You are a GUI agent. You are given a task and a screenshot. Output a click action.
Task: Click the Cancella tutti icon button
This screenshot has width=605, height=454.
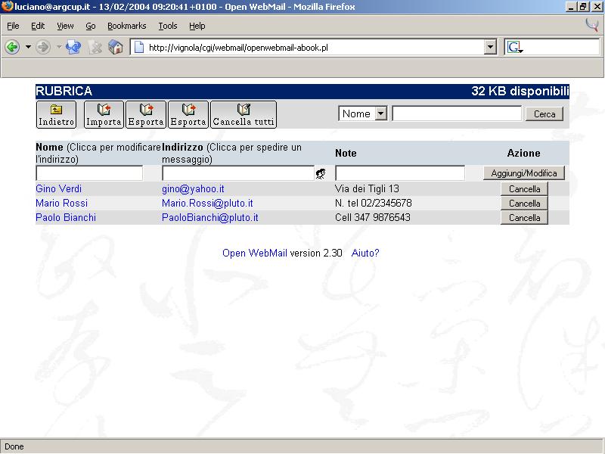tap(244, 114)
